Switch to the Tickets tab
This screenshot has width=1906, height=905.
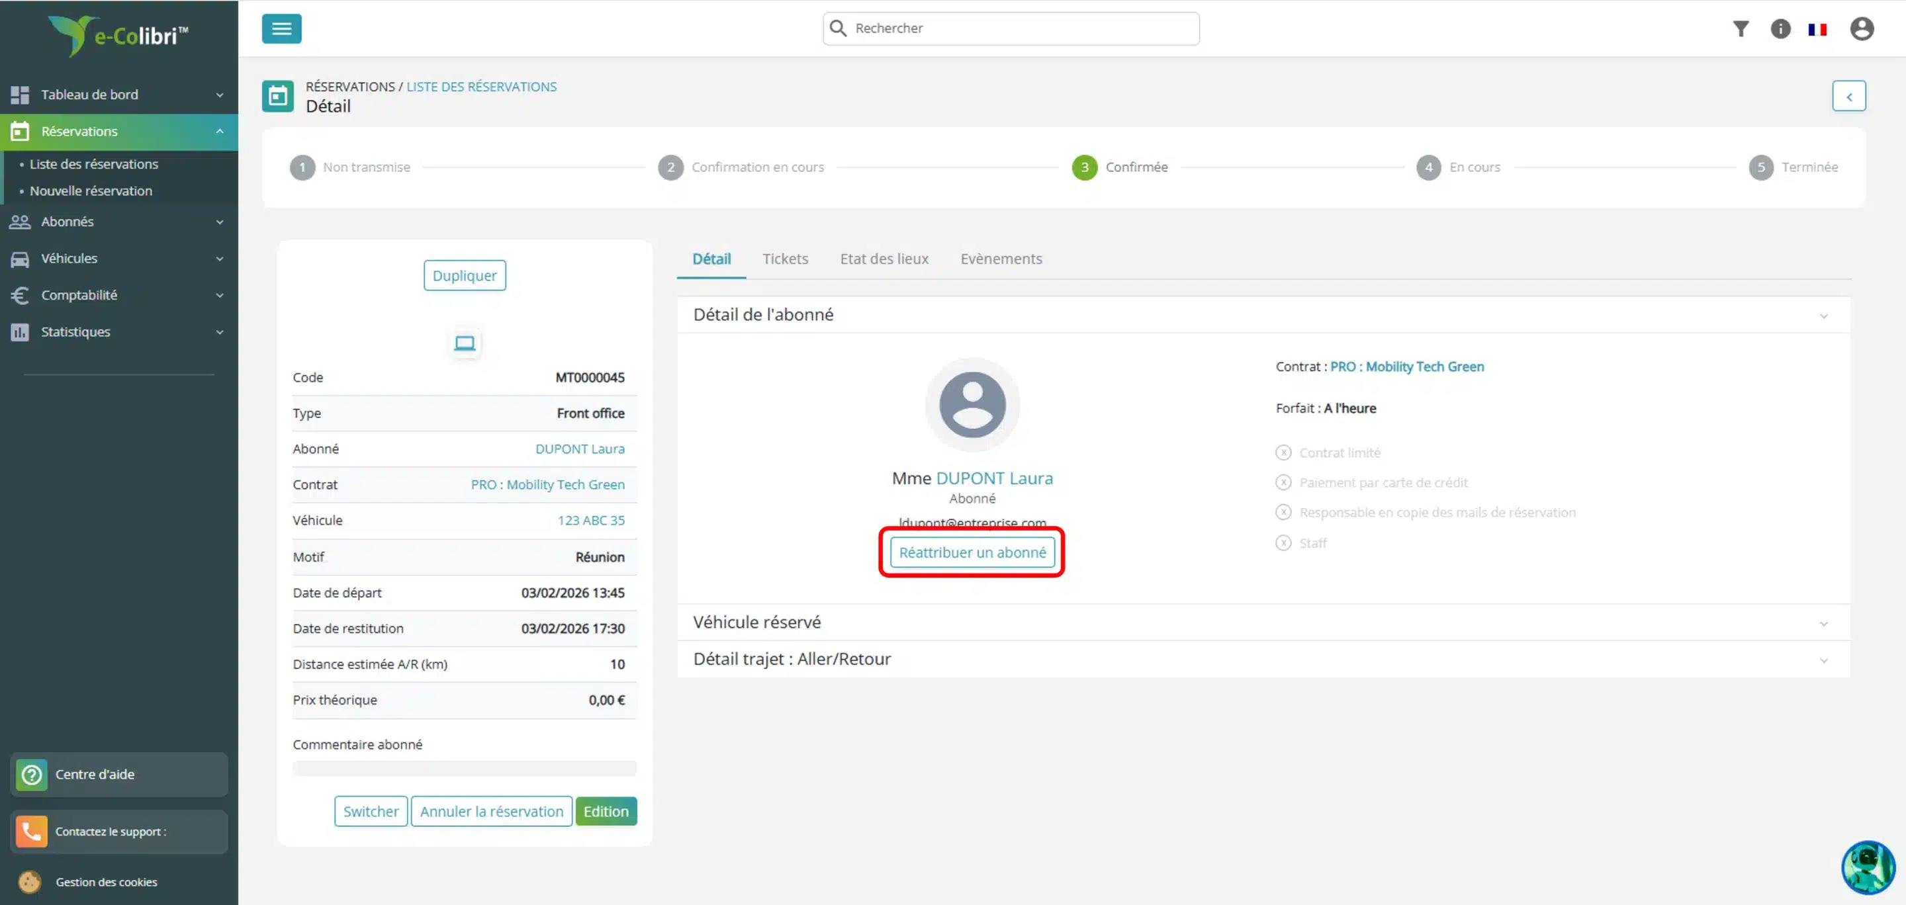[x=785, y=259]
